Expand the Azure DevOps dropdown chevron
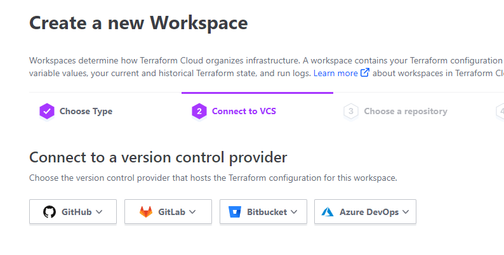Image resolution: width=504 pixels, height=255 pixels. pos(406,212)
